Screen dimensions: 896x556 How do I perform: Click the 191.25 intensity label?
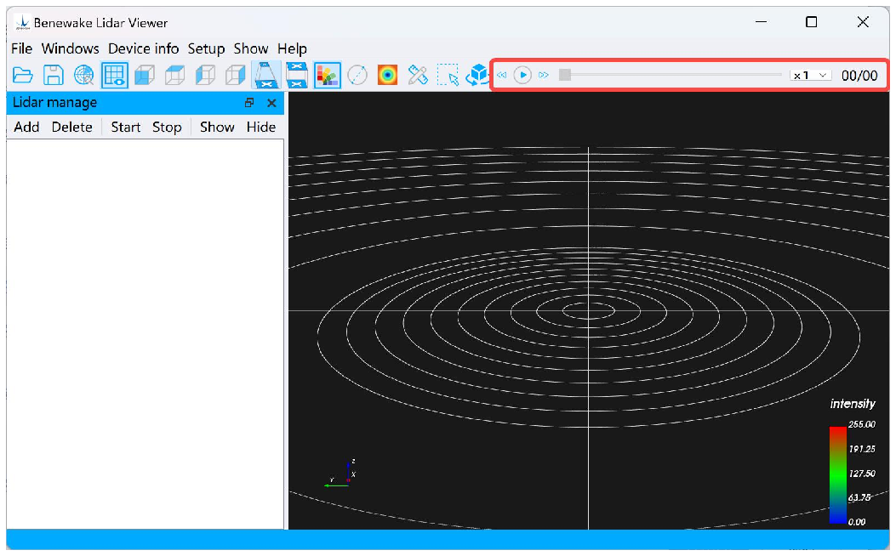pyautogui.click(x=862, y=449)
